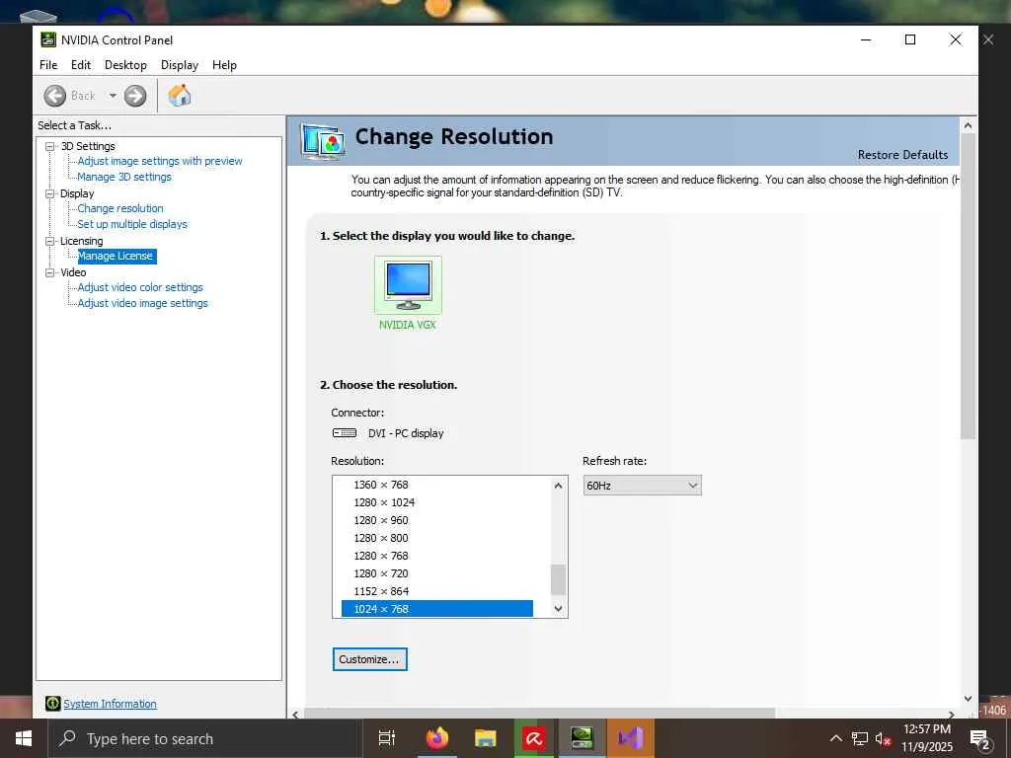The height and width of the screenshot is (758, 1011).
Task: Open the notification center icon
Action: [980, 739]
